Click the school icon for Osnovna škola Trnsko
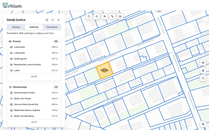The image size is (209, 130). coord(11,93)
